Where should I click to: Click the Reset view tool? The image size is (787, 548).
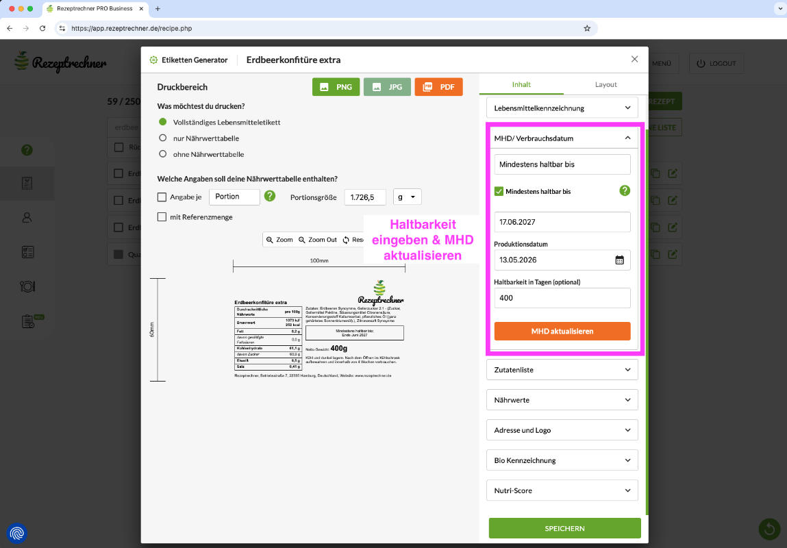[353, 240]
